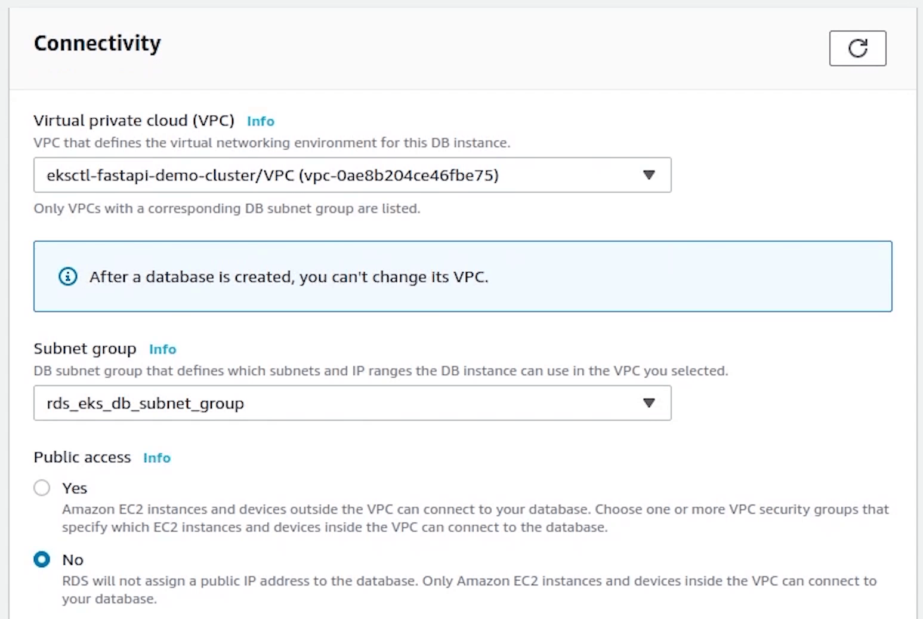Click the "Only VPCs with a corresponding" hint text
923x619 pixels.
pyautogui.click(x=227, y=209)
